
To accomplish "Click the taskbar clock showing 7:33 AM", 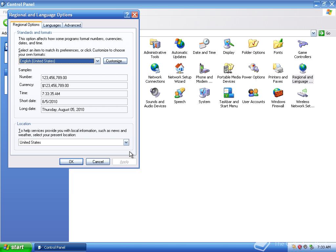I will click(x=324, y=247).
